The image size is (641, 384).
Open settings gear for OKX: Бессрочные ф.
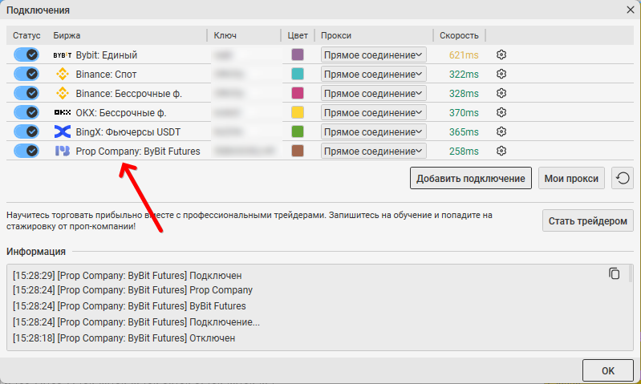pos(501,112)
